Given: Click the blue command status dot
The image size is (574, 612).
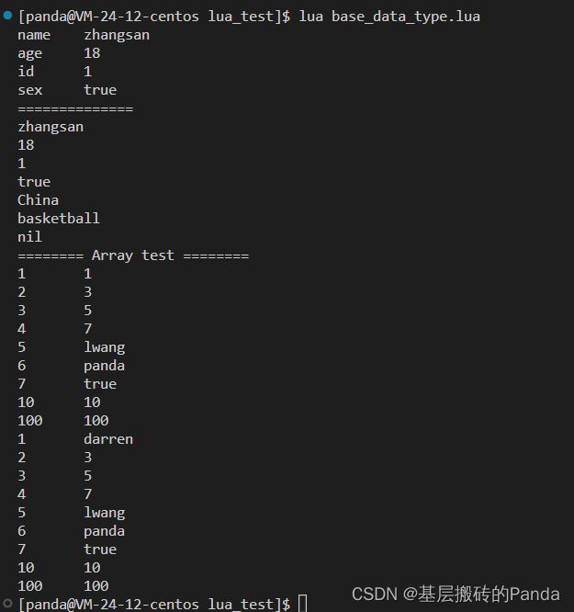Looking at the screenshot, I should [7, 16].
